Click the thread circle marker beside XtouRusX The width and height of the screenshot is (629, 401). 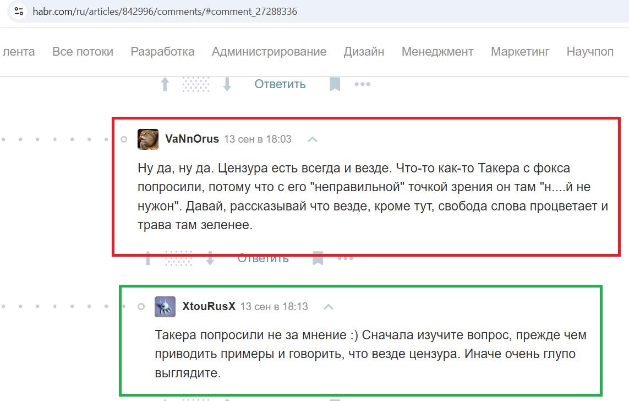(141, 307)
